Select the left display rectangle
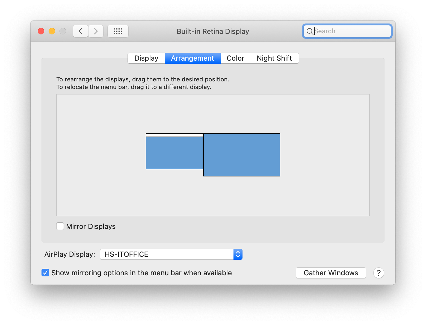This screenshot has height=325, width=426. [x=174, y=152]
